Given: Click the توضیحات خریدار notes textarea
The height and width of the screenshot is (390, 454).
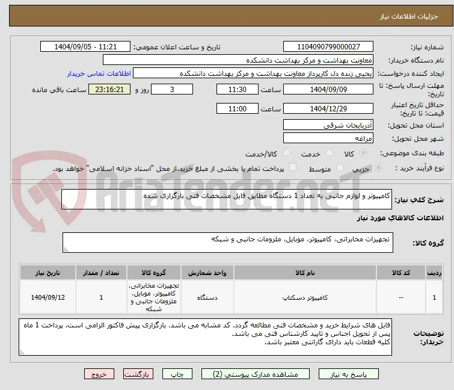Looking at the screenshot, I should click(205, 337).
